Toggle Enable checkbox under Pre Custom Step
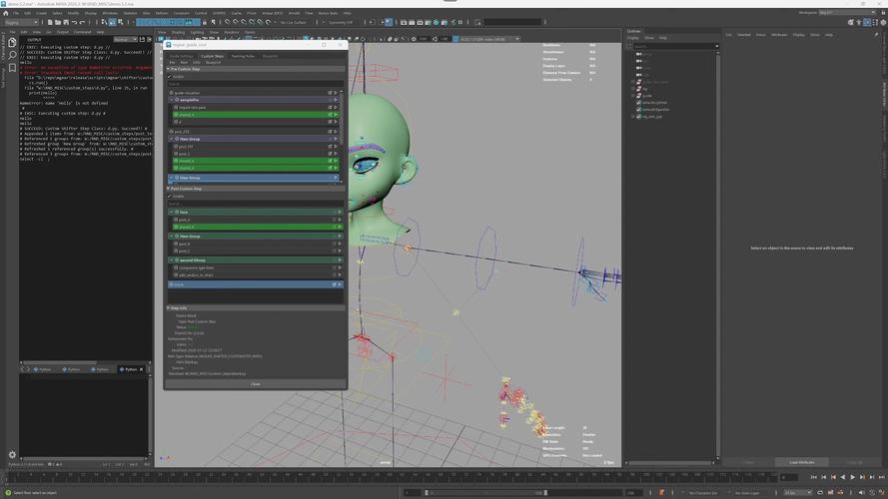This screenshot has width=888, height=499. point(172,76)
